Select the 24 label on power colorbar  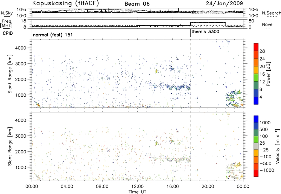click(x=262, y=59)
